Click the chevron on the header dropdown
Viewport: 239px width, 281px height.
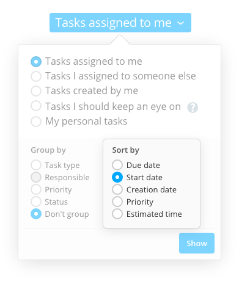tap(181, 23)
